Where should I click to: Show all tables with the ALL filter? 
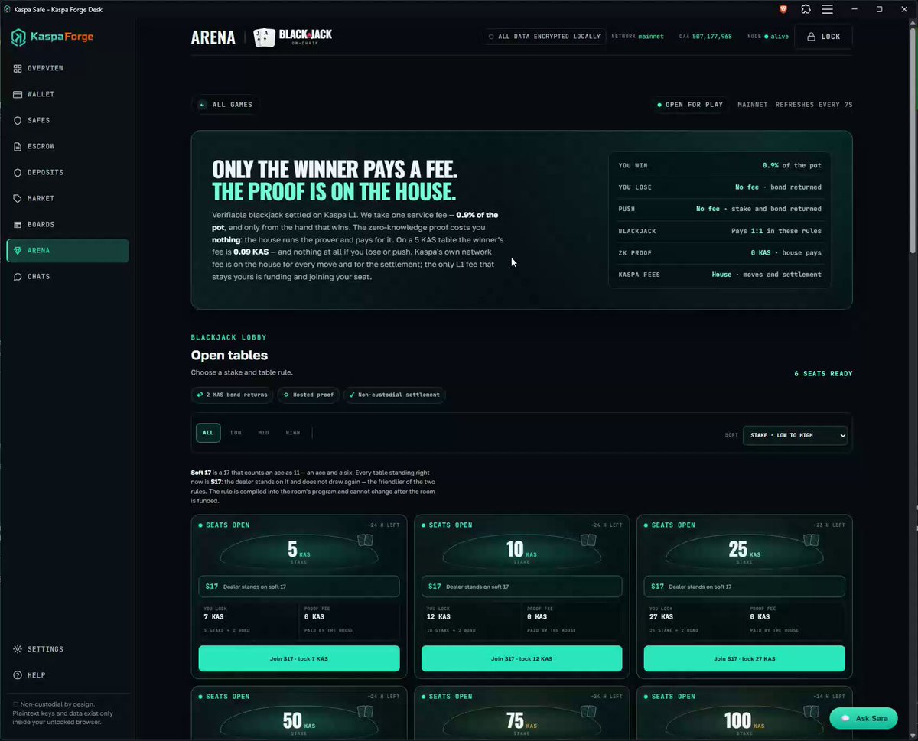(208, 433)
